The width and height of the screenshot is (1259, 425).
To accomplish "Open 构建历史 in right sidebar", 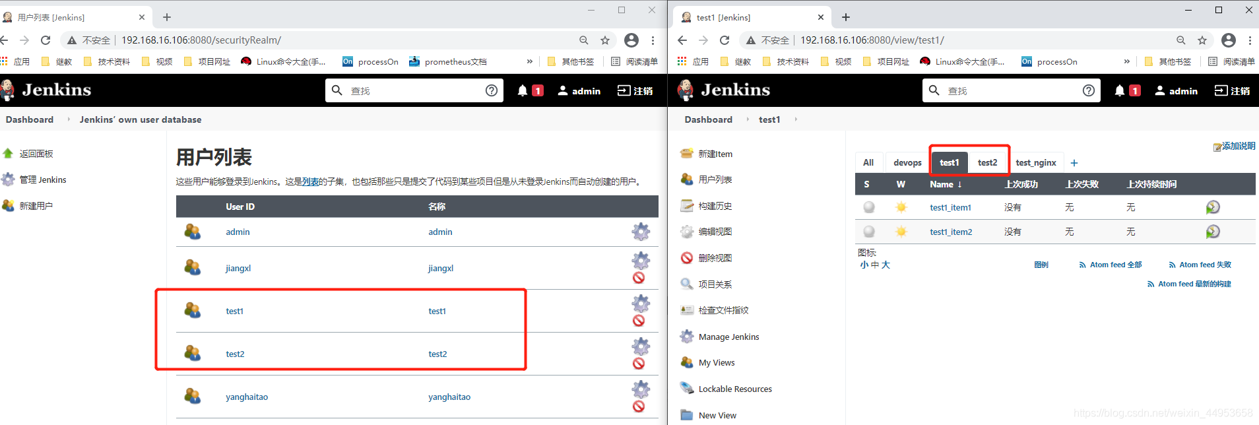I will tap(715, 206).
